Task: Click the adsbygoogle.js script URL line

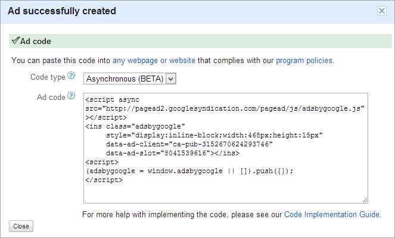Action: click(225, 108)
